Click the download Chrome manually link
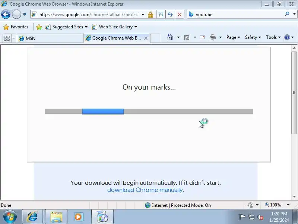 coord(145,190)
